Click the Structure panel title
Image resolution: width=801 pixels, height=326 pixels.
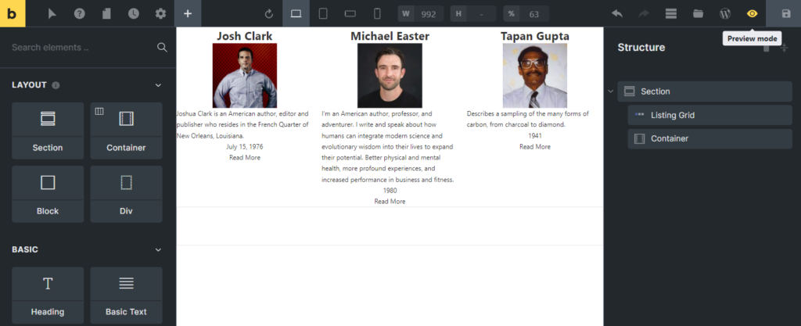(x=641, y=48)
